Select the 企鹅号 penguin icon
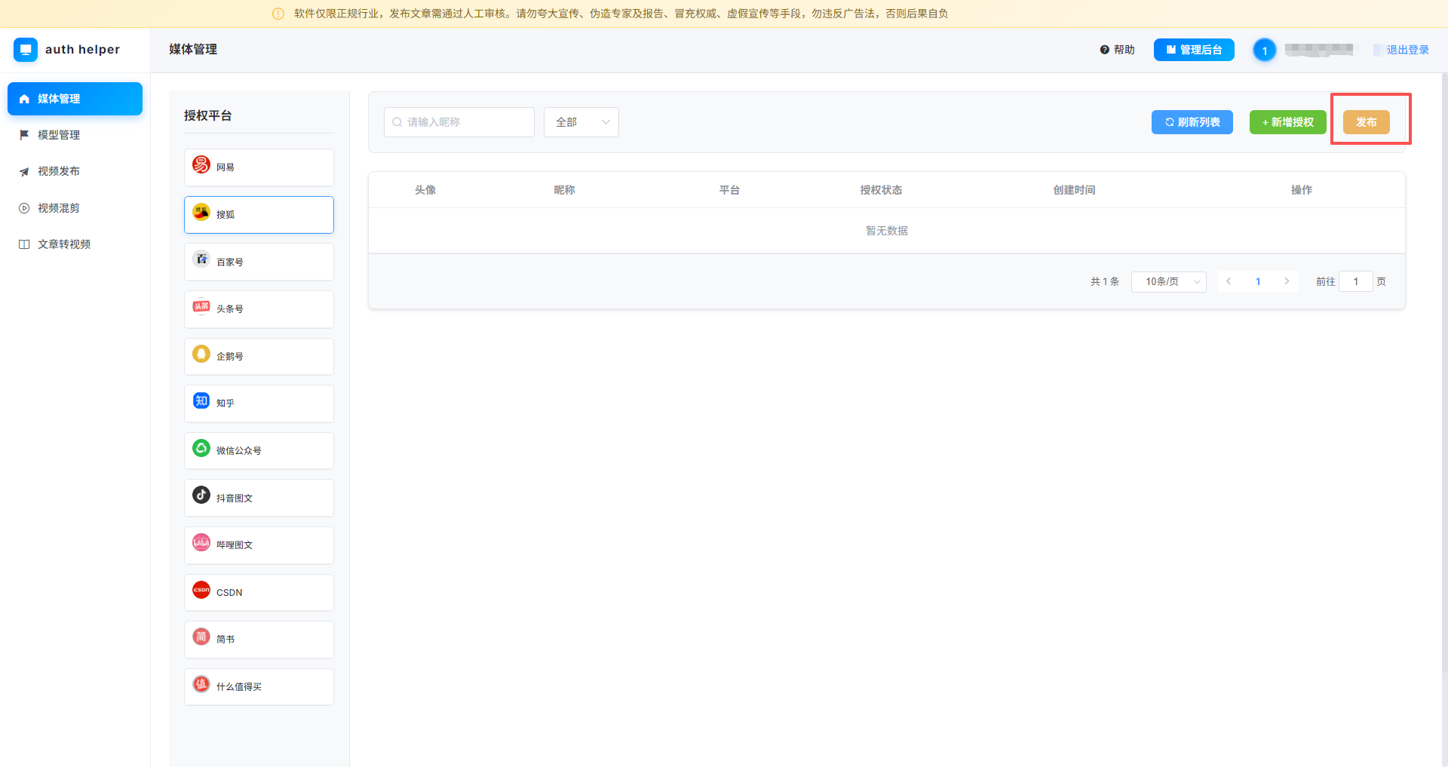The image size is (1448, 767). point(201,354)
